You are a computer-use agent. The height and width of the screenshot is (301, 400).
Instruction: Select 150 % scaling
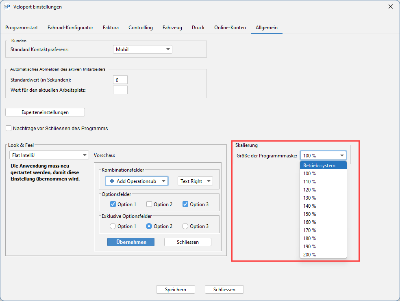click(x=323, y=214)
